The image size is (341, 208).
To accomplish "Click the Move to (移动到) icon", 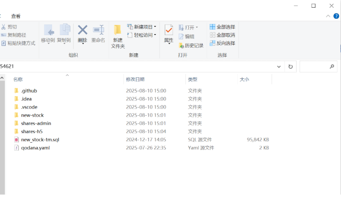I will (48, 32).
